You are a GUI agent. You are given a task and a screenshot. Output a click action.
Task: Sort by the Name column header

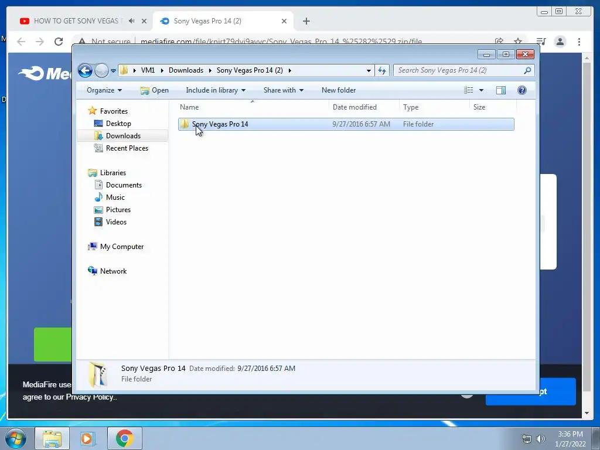(253, 107)
